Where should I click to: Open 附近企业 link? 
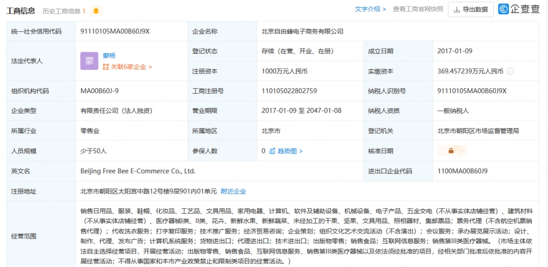tap(233, 192)
